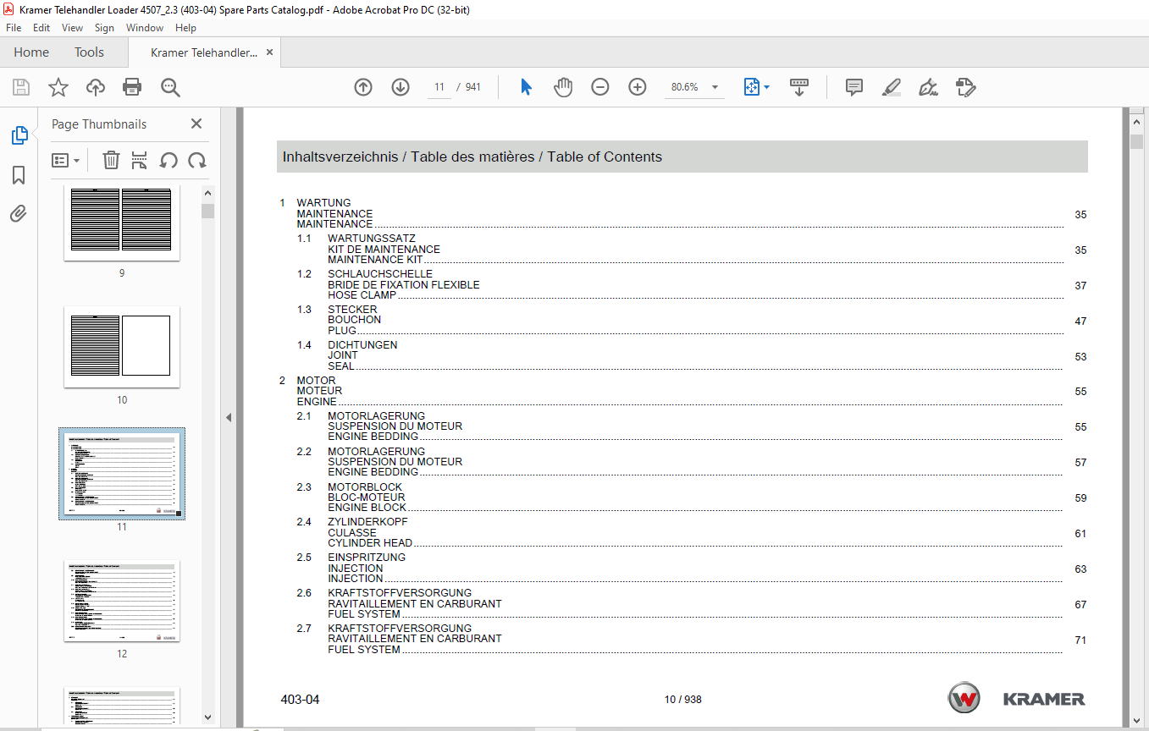Open Page Thumbnails sidebar icon
The width and height of the screenshot is (1149, 731).
click(x=19, y=135)
